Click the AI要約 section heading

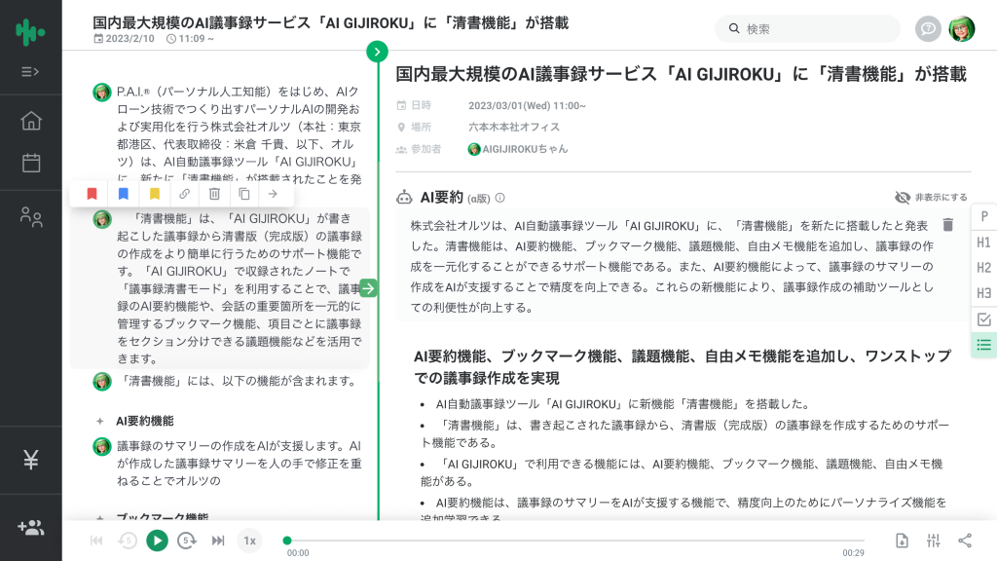pyautogui.click(x=442, y=198)
